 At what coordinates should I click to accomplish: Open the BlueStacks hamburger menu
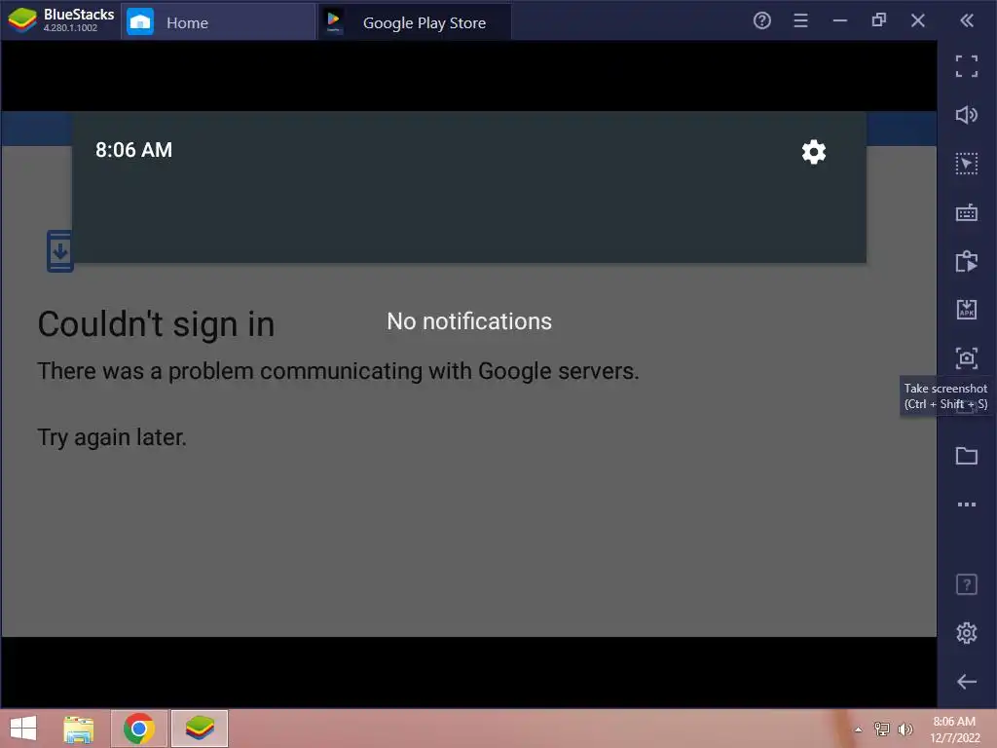coord(800,21)
